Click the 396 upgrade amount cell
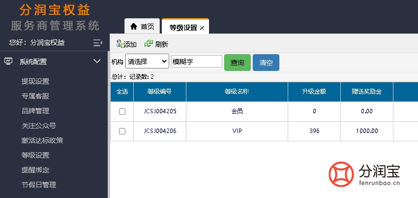The width and height of the screenshot is (418, 198). point(314,131)
